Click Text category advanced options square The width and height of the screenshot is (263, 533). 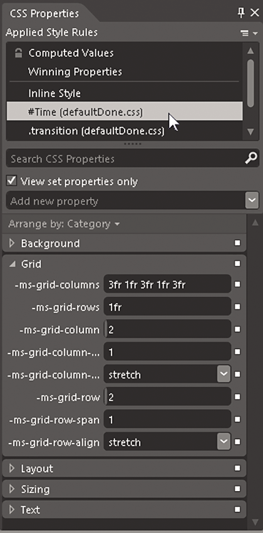pyautogui.click(x=237, y=509)
